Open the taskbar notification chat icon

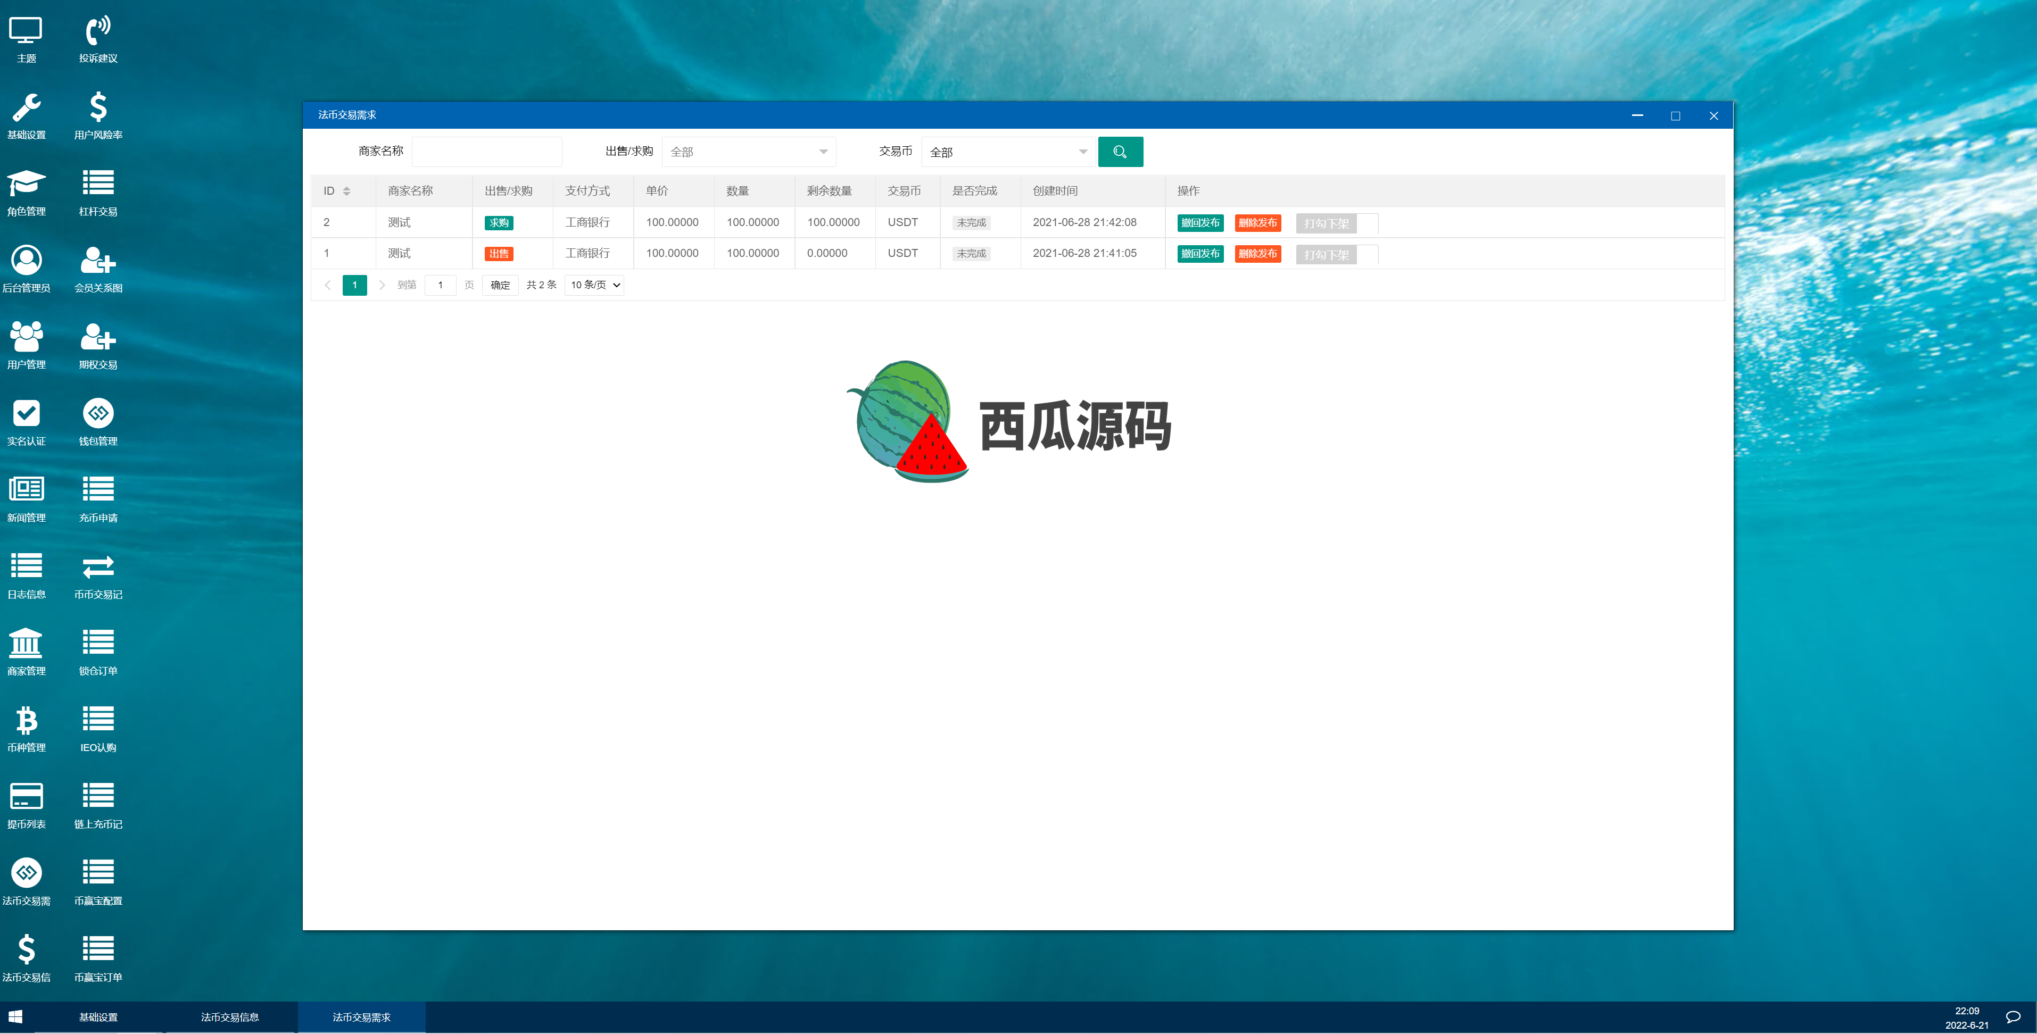tap(2013, 1018)
